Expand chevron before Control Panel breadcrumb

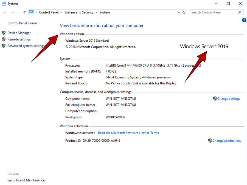point(36,12)
